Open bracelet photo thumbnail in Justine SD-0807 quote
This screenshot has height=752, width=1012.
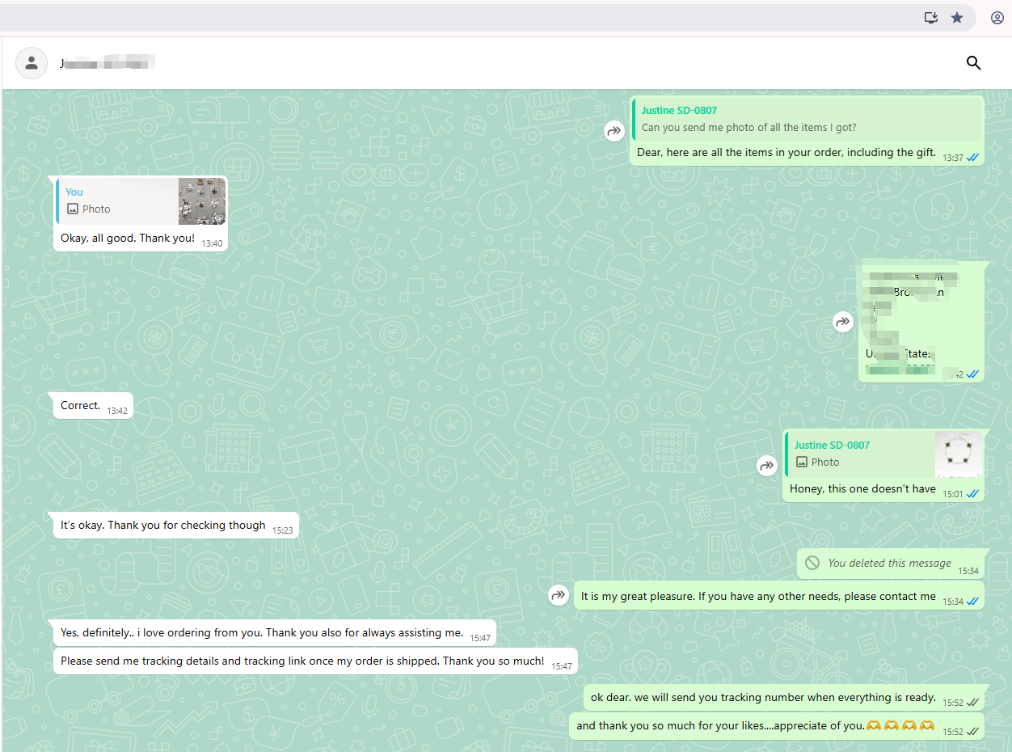(959, 454)
